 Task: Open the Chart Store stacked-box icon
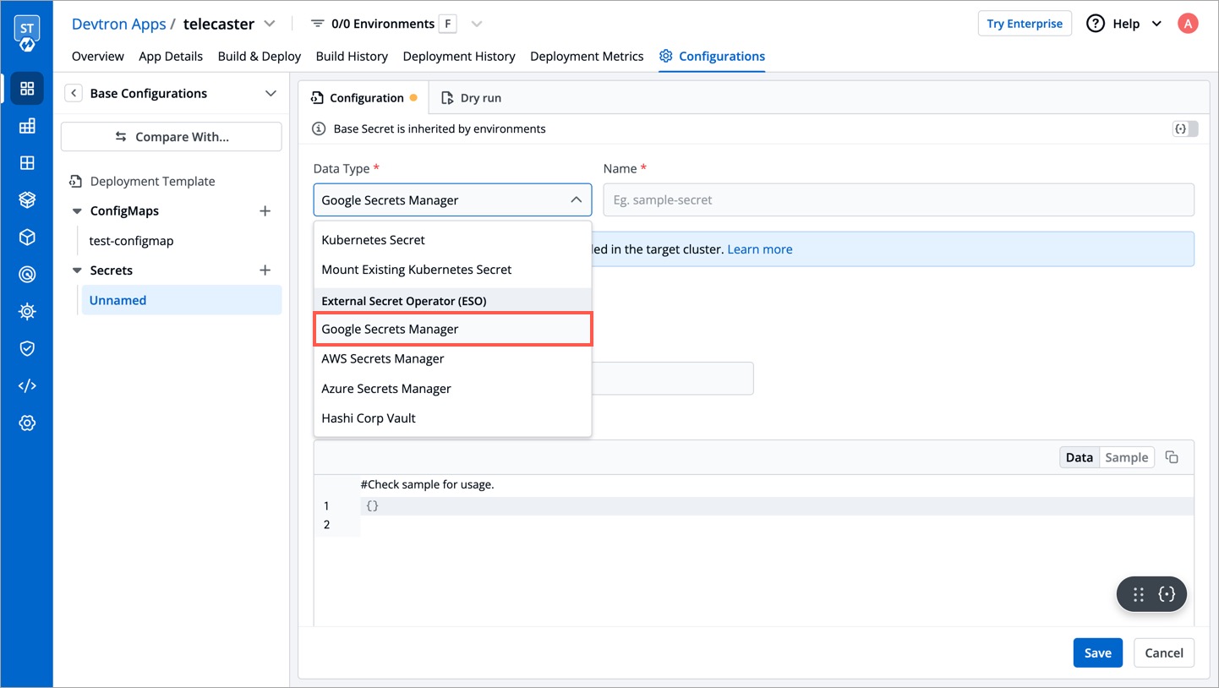point(27,199)
